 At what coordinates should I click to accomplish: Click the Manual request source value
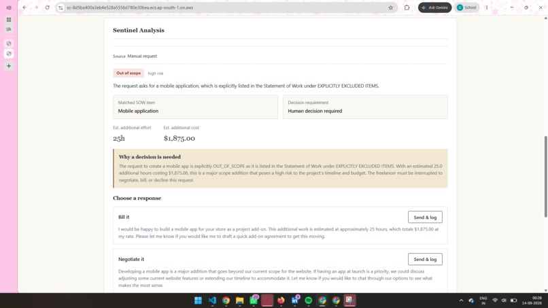(x=142, y=56)
